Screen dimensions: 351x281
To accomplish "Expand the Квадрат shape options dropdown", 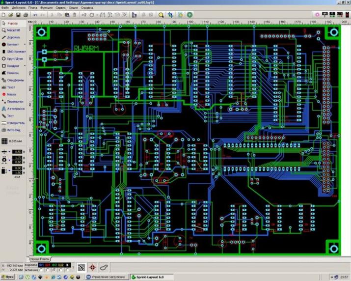I will click(25, 65).
